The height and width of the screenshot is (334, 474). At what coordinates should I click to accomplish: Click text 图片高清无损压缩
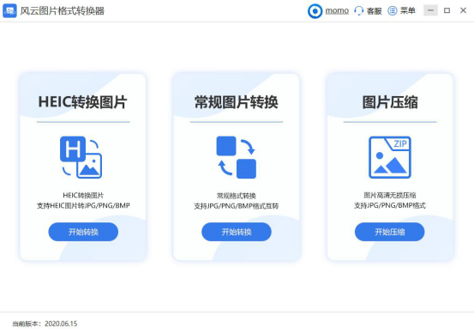[390, 195]
